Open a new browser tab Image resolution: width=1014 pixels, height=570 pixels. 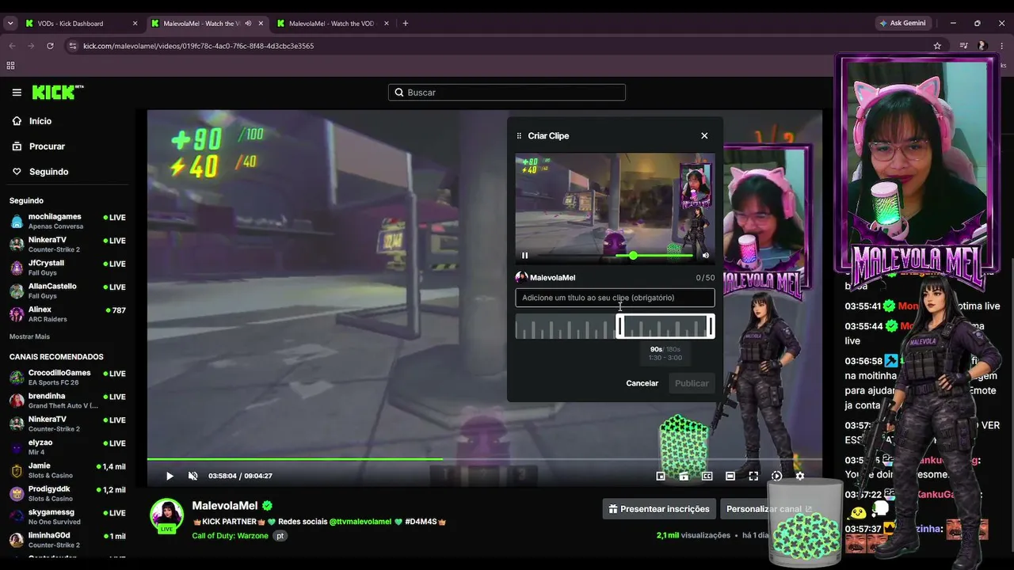tap(406, 24)
